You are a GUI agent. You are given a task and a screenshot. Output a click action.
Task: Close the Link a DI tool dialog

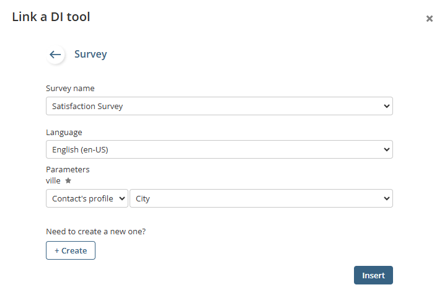coord(429,19)
